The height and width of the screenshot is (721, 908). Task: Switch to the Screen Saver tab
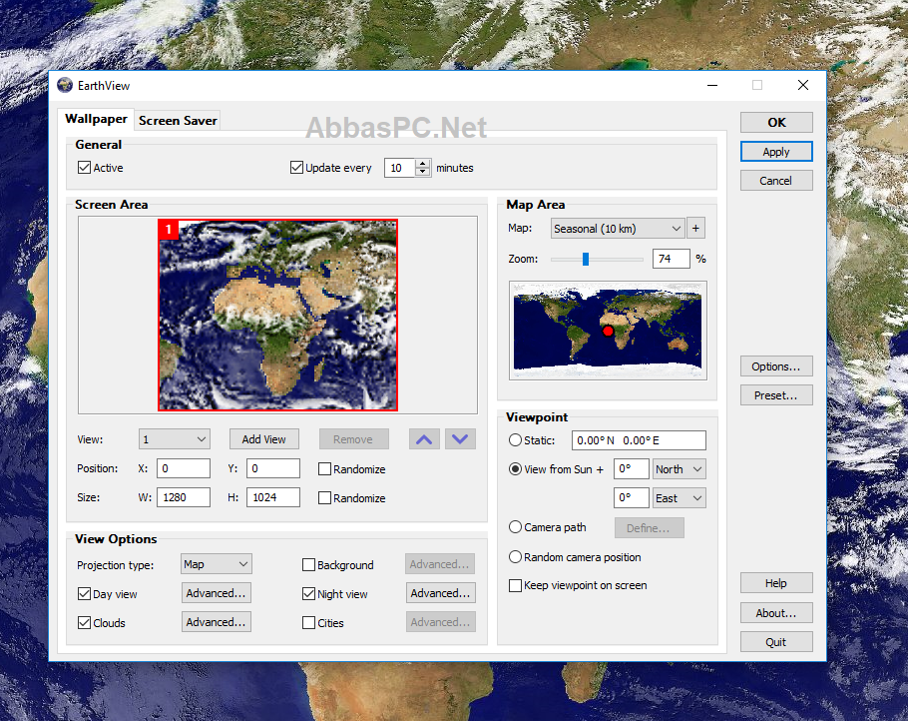pos(178,121)
